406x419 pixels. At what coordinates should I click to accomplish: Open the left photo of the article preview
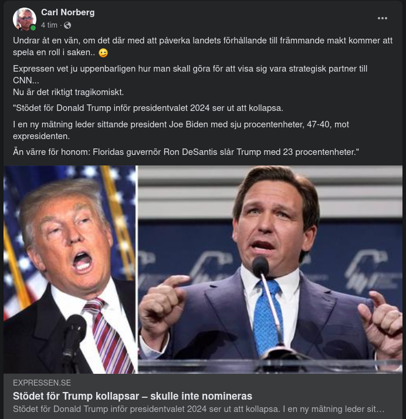point(70,269)
